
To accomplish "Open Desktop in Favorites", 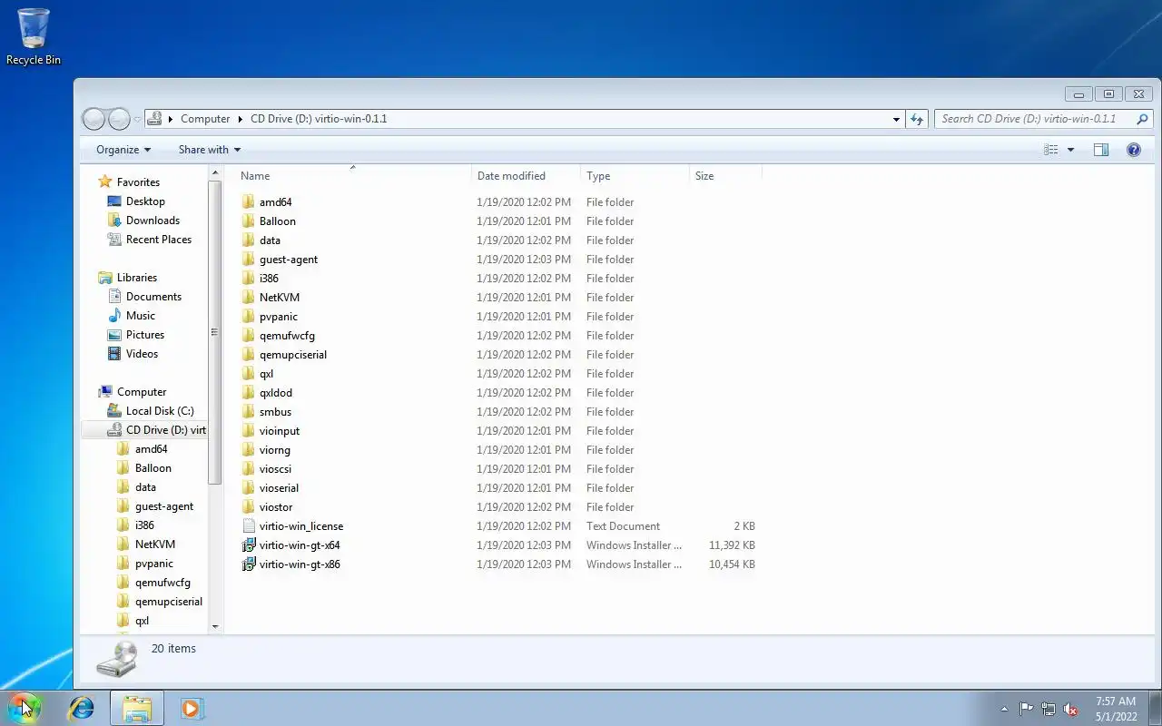I will click(x=145, y=201).
